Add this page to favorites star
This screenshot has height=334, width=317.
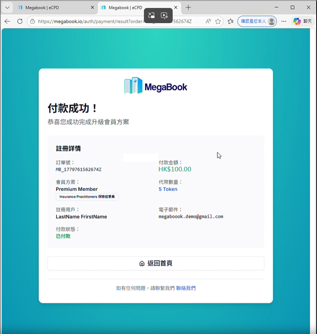pyautogui.click(x=218, y=21)
